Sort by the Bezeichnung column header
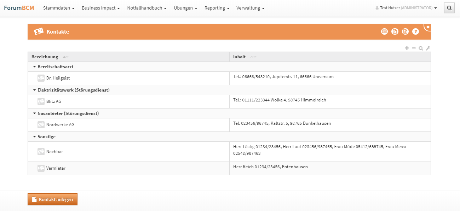 point(45,57)
